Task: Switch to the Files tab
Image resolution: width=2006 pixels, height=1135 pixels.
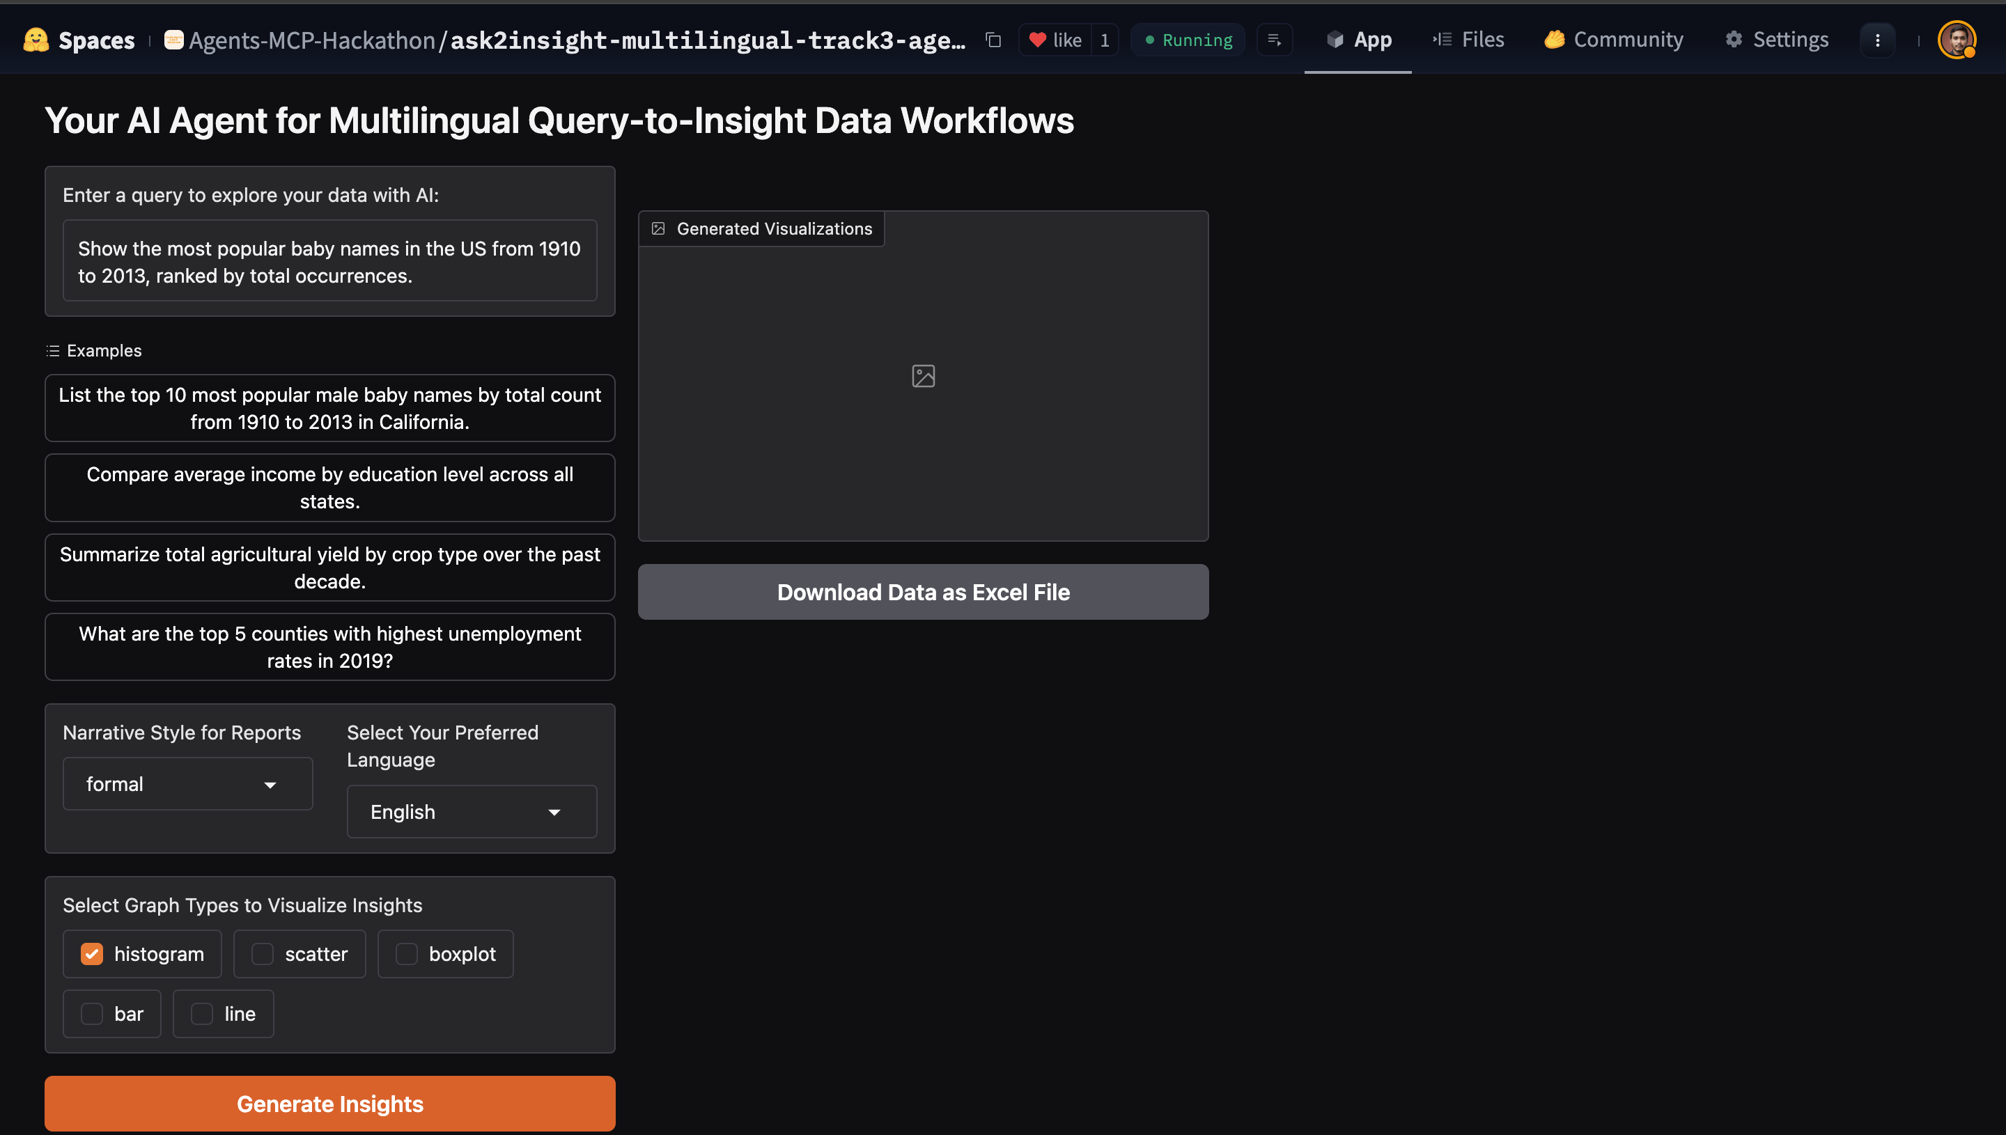Action: pos(1468,40)
